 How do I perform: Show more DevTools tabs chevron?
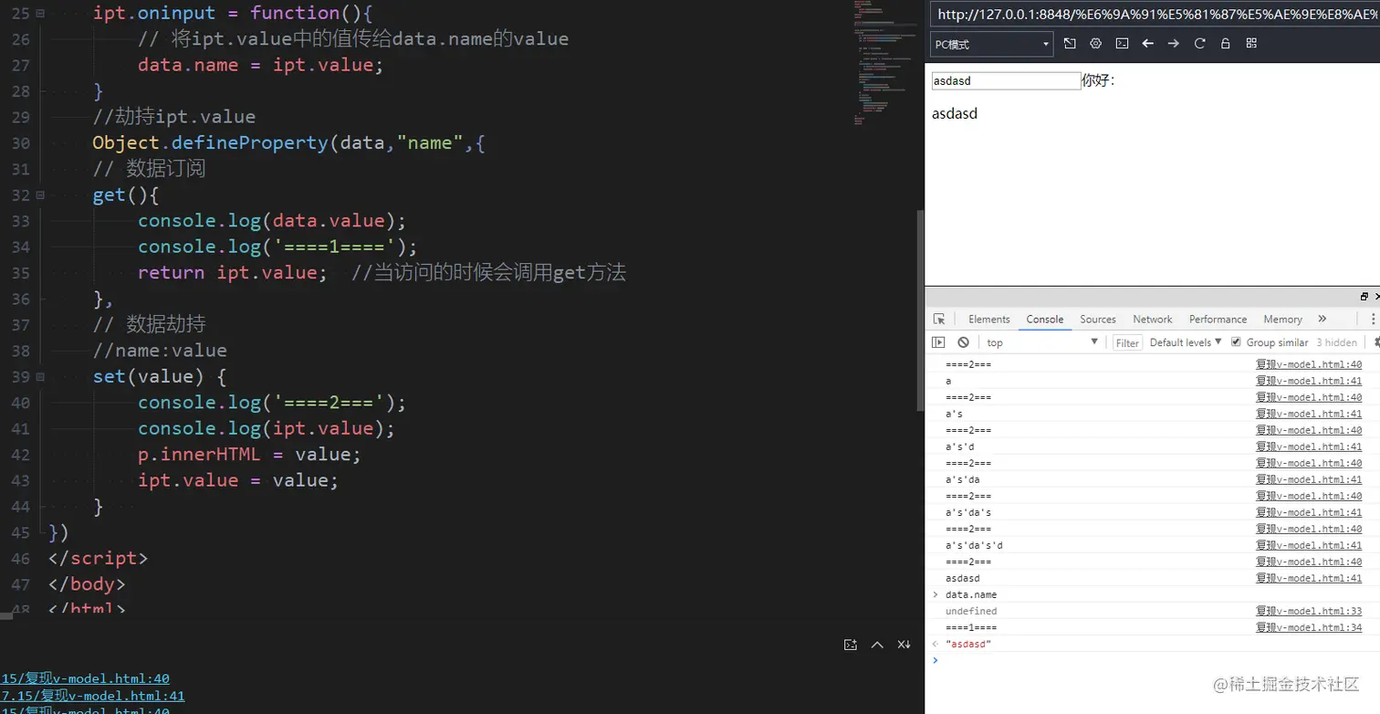point(1322,319)
